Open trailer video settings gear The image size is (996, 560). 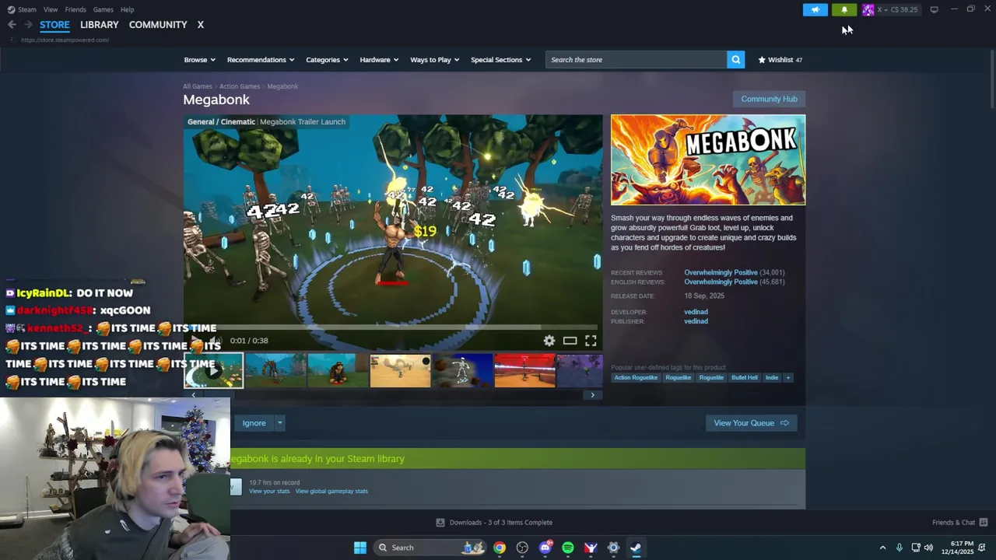(x=549, y=341)
